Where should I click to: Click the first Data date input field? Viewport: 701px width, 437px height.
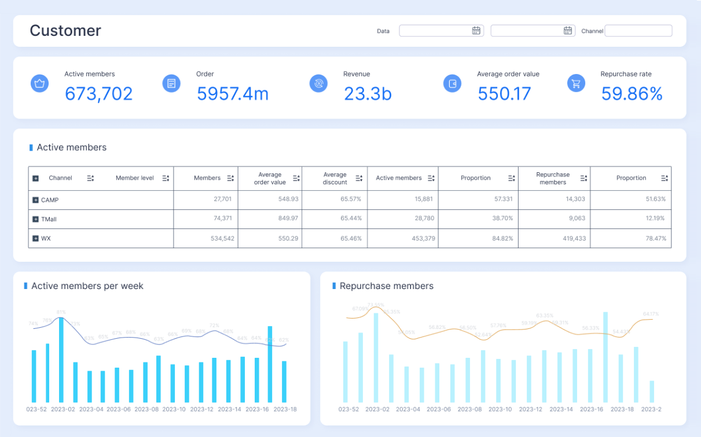pyautogui.click(x=434, y=31)
